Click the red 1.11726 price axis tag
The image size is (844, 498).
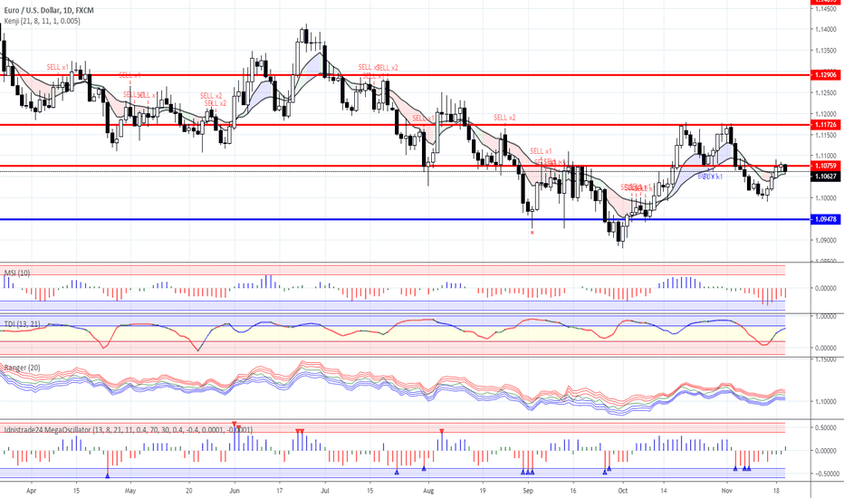[824, 124]
